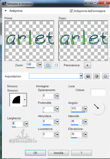
Task: Open the Zoom value dropdown arrow
Action: tap(40, 64)
